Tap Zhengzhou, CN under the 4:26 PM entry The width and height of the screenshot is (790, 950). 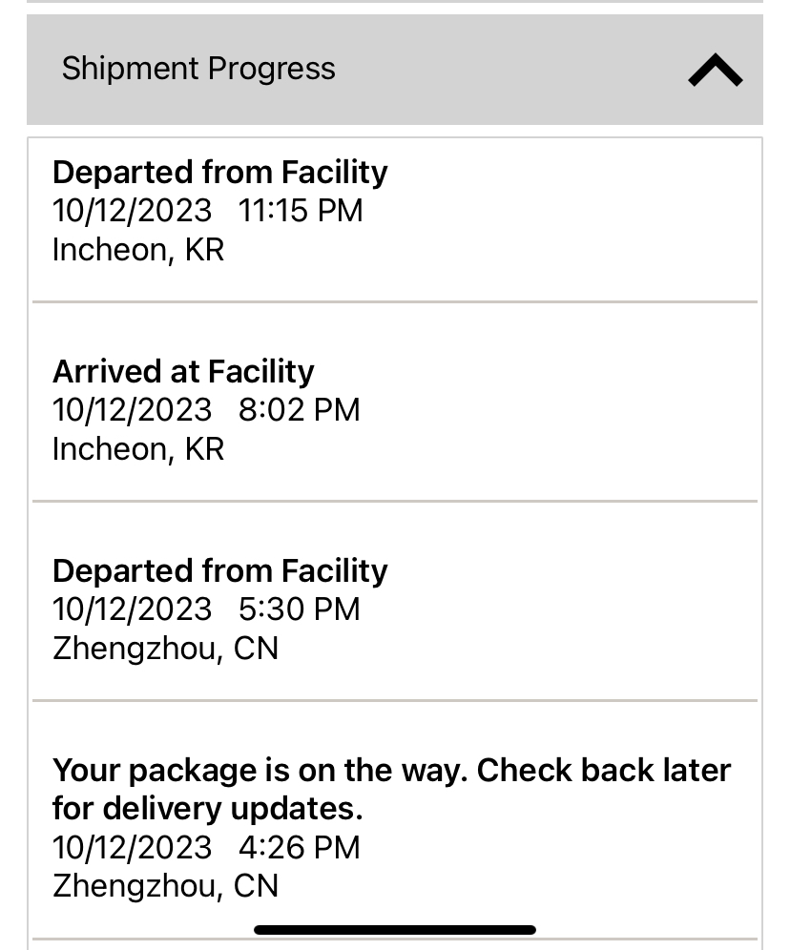coord(165,886)
